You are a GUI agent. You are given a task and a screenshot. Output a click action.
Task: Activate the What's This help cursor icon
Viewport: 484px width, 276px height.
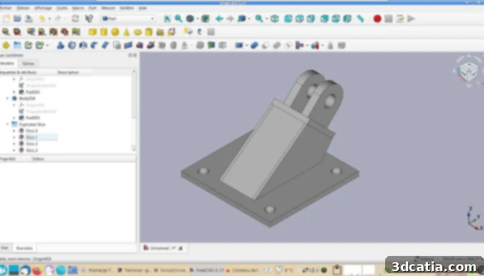(89, 19)
